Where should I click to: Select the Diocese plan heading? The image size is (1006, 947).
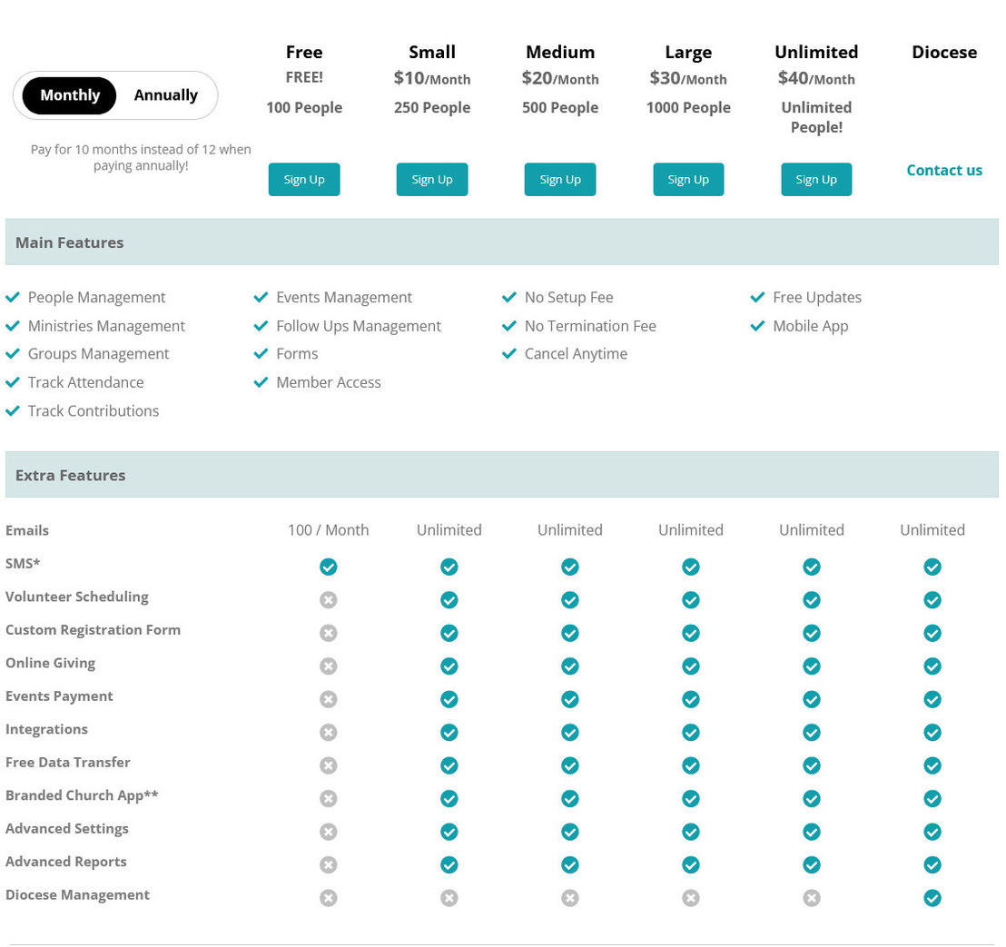(944, 52)
